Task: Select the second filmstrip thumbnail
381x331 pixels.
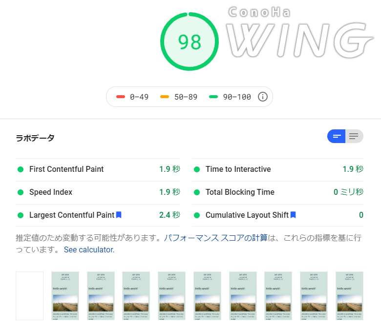Action: pyautogui.click(x=65, y=296)
